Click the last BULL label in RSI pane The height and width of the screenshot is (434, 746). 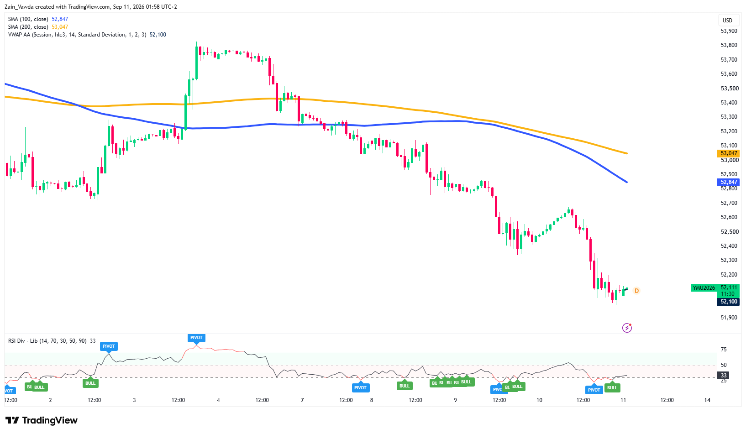point(612,388)
